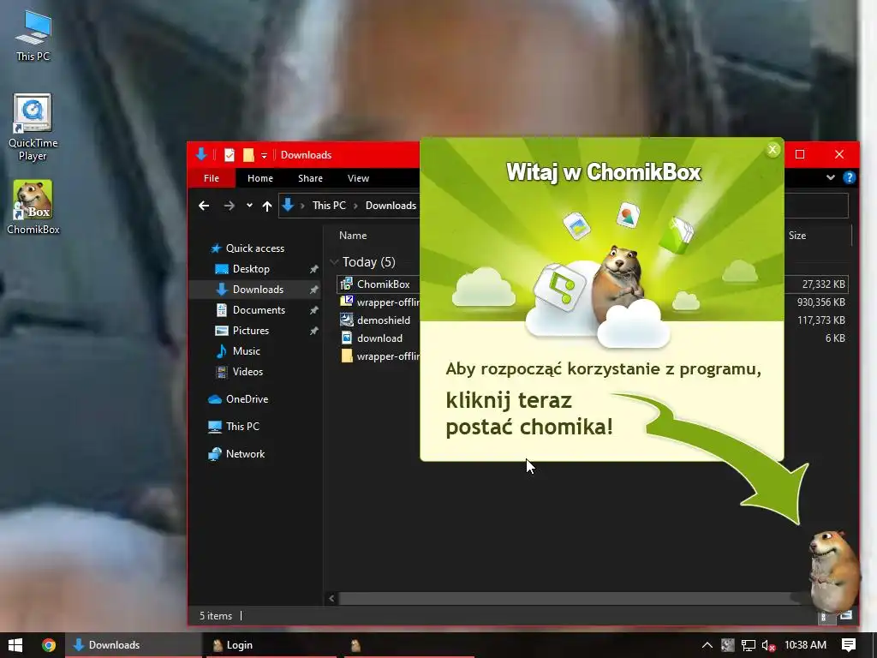This screenshot has width=877, height=658.
Task: Switch to the View ribbon tab
Action: pos(358,178)
